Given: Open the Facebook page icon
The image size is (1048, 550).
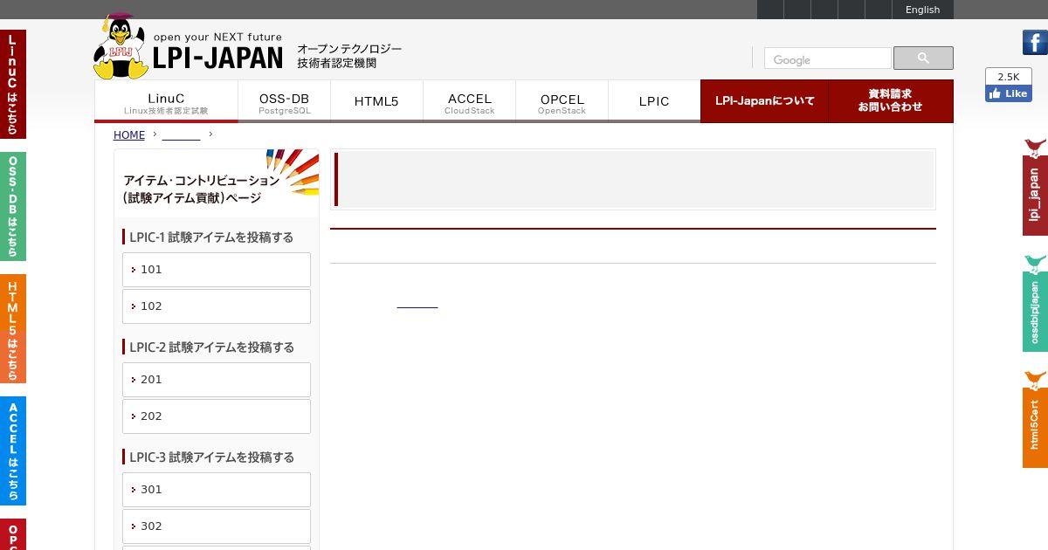Looking at the screenshot, I should point(1035,43).
